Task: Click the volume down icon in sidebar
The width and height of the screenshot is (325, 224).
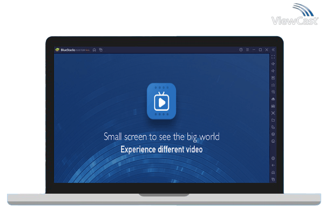Action: [x=273, y=71]
